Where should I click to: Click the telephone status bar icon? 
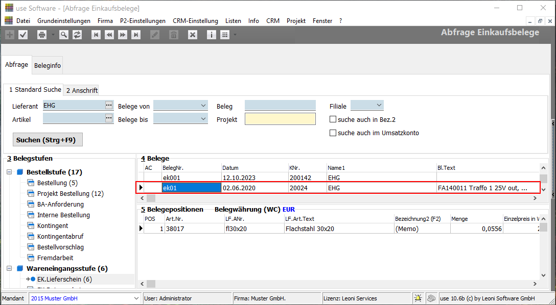click(x=431, y=298)
